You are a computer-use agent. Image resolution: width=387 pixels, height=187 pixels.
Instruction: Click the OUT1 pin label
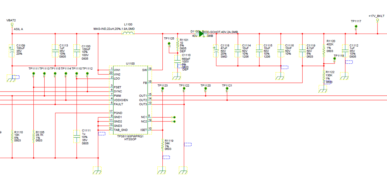click(143, 96)
